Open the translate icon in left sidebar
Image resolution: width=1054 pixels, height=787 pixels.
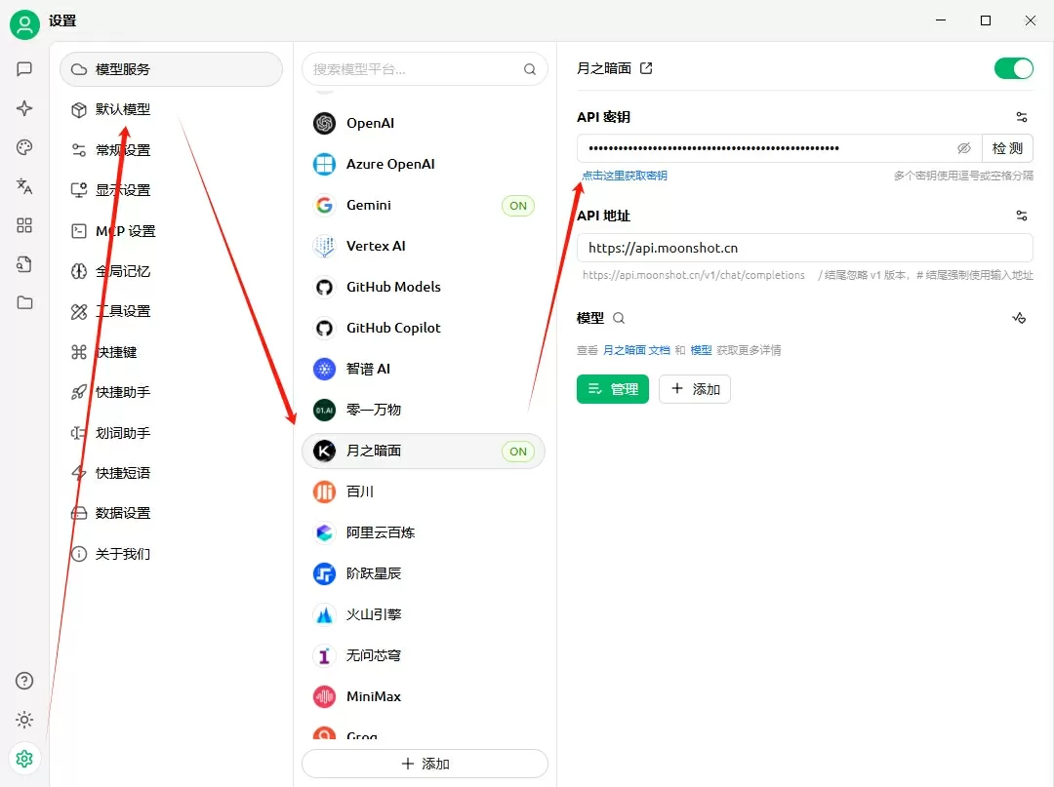[x=24, y=186]
